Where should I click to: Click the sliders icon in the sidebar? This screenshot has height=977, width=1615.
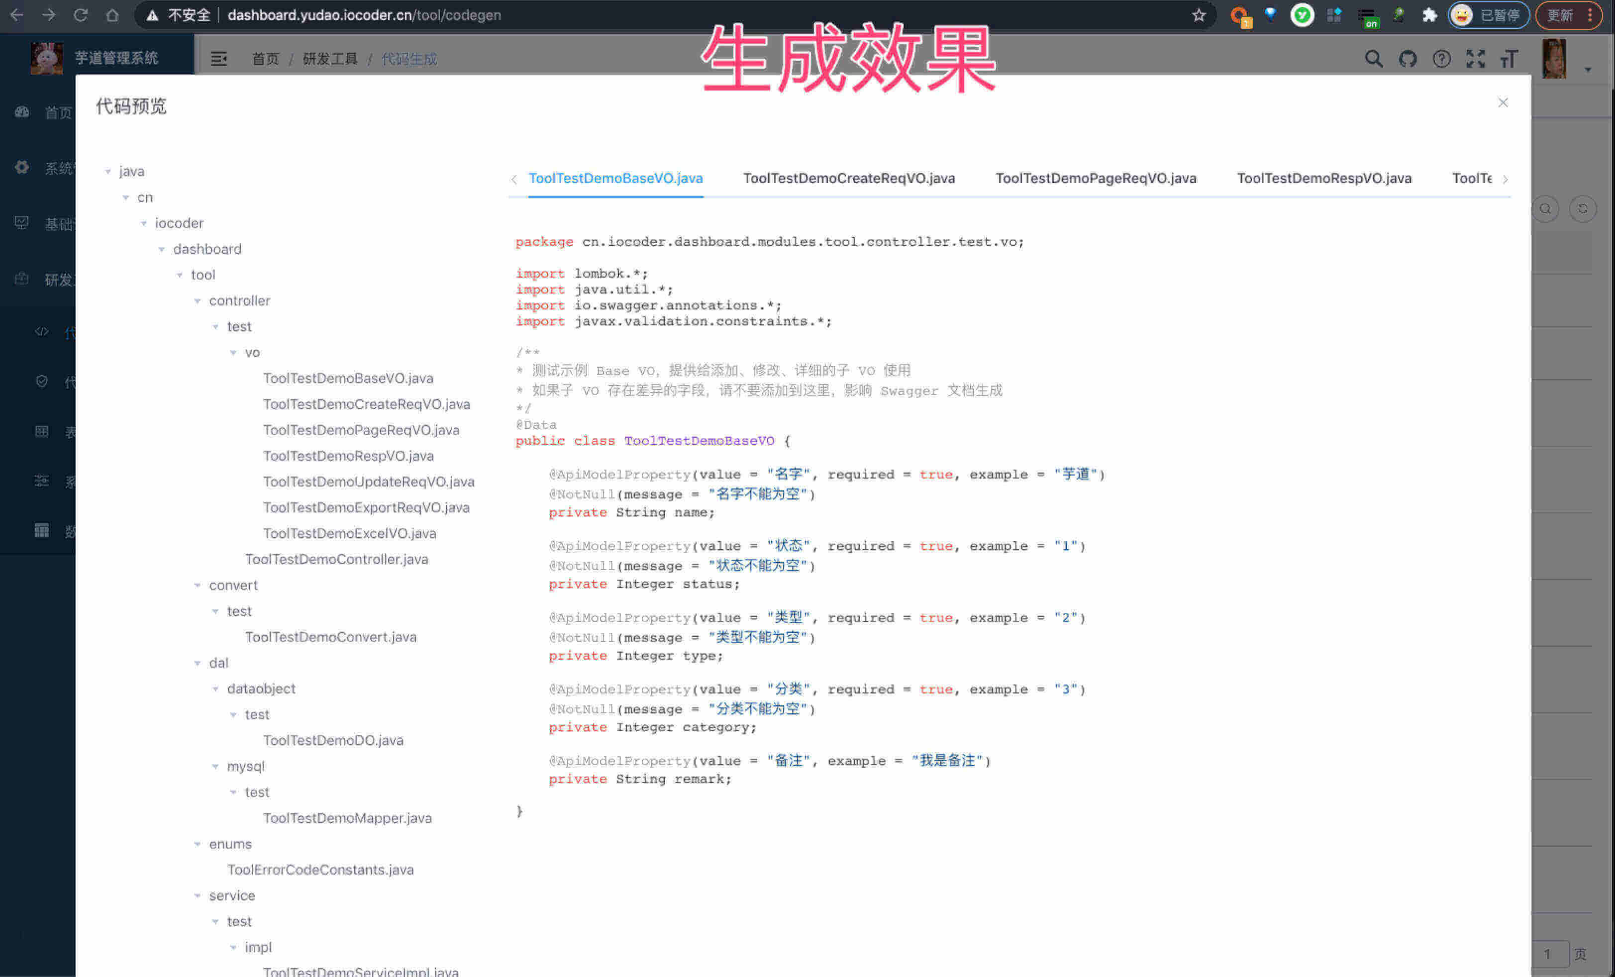pos(41,481)
